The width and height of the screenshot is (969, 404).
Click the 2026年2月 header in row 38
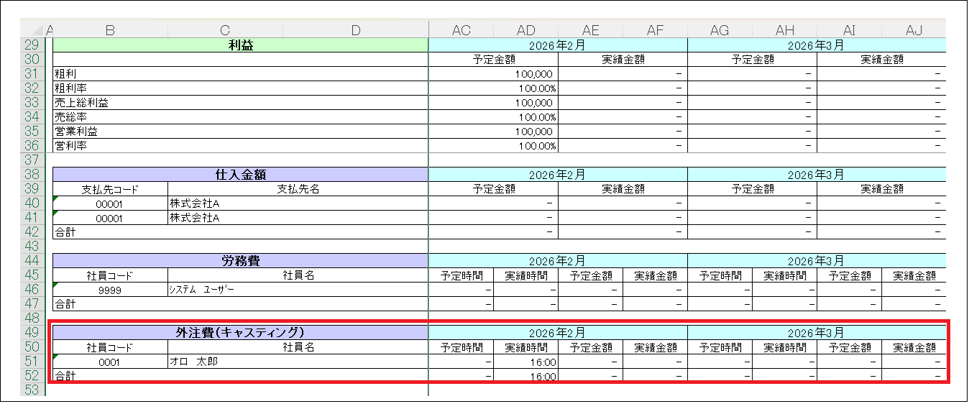(558, 174)
